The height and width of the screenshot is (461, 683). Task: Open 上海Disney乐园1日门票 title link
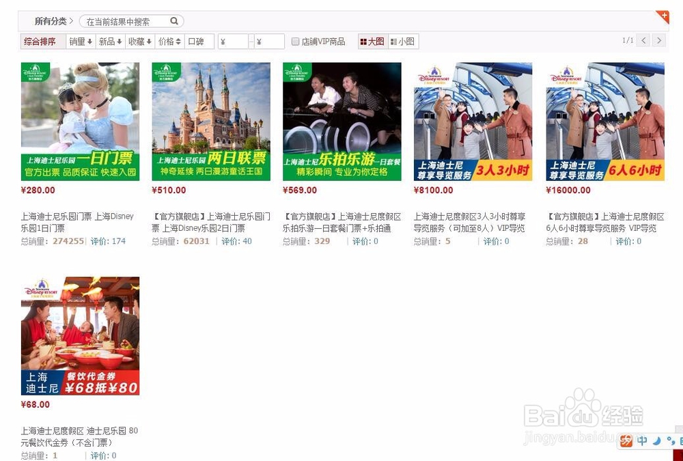(78, 222)
